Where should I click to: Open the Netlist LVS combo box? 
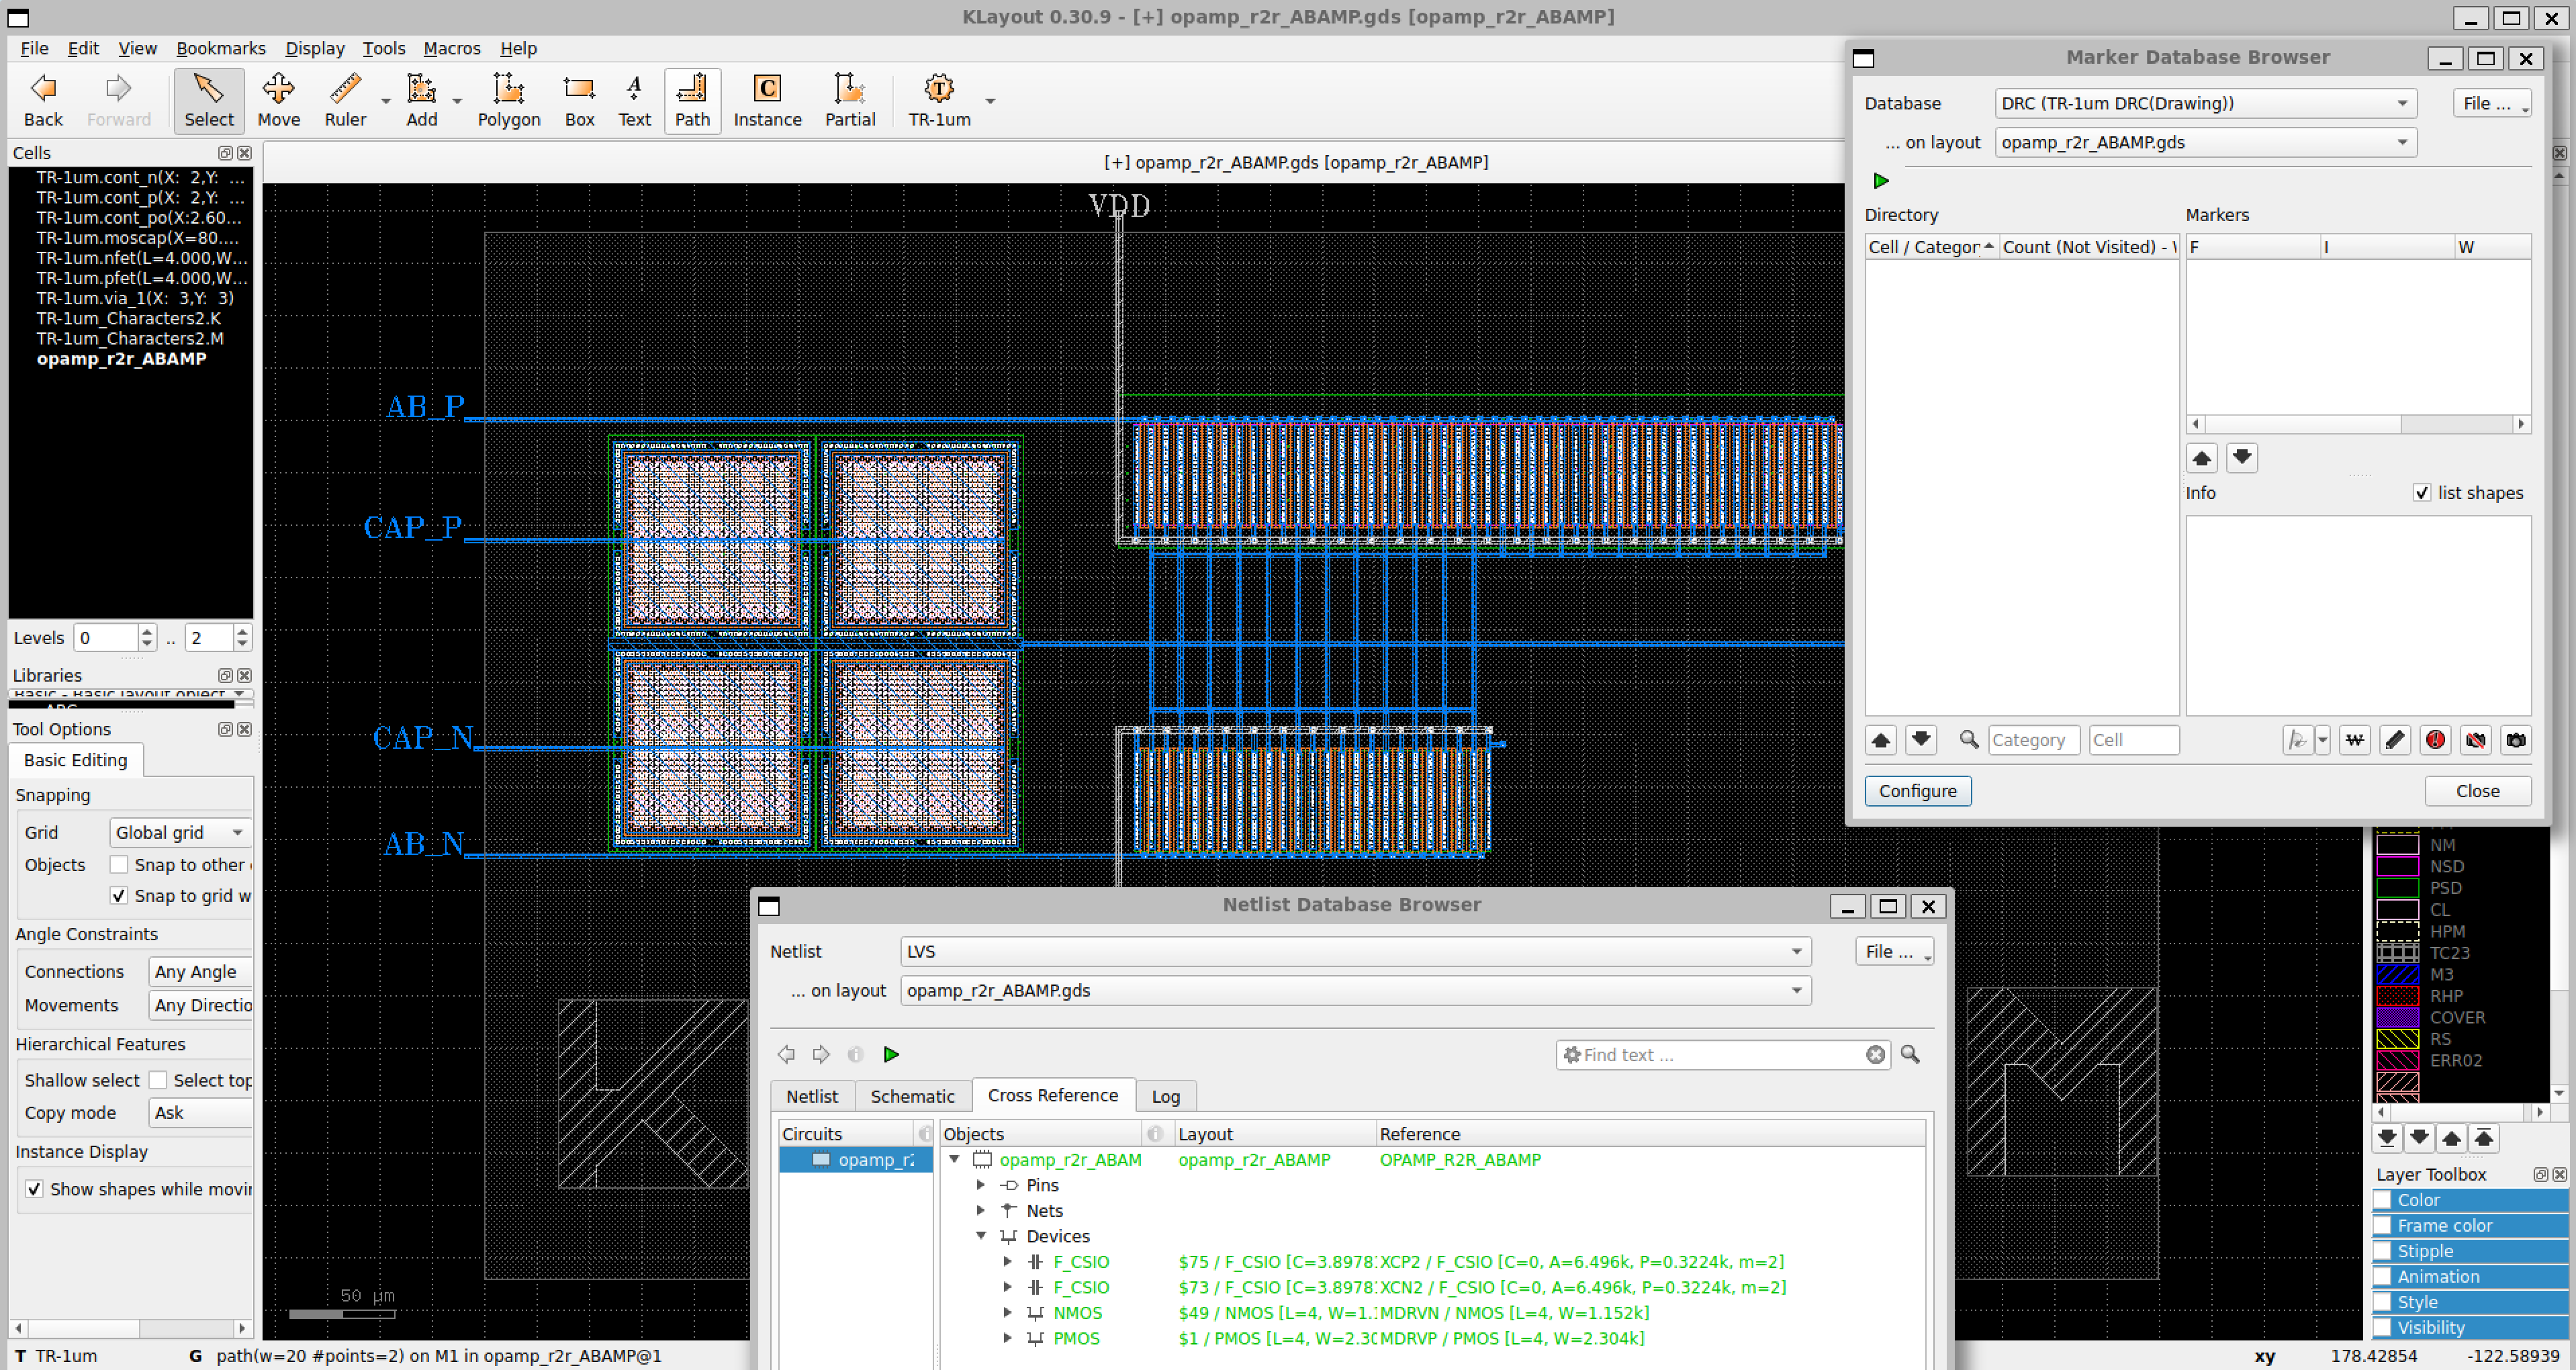click(1355, 951)
